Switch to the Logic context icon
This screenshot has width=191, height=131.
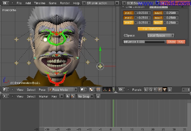tap(146, 90)
